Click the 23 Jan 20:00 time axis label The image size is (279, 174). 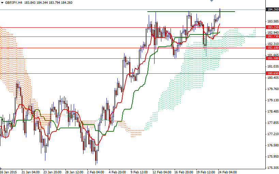click(53, 172)
